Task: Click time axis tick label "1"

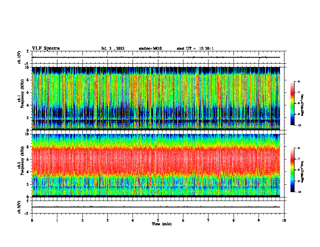Action: (x=57, y=220)
